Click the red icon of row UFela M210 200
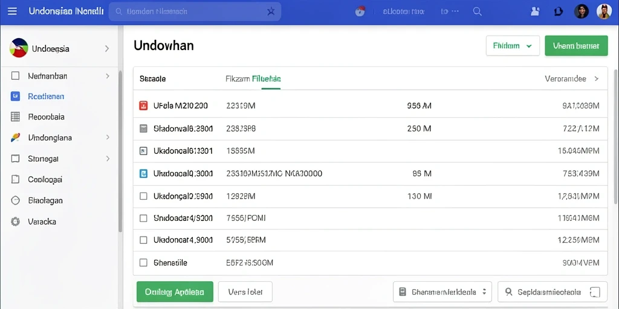 point(143,105)
